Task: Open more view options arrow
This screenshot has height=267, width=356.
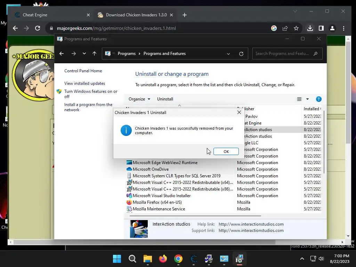Action: pos(307,99)
